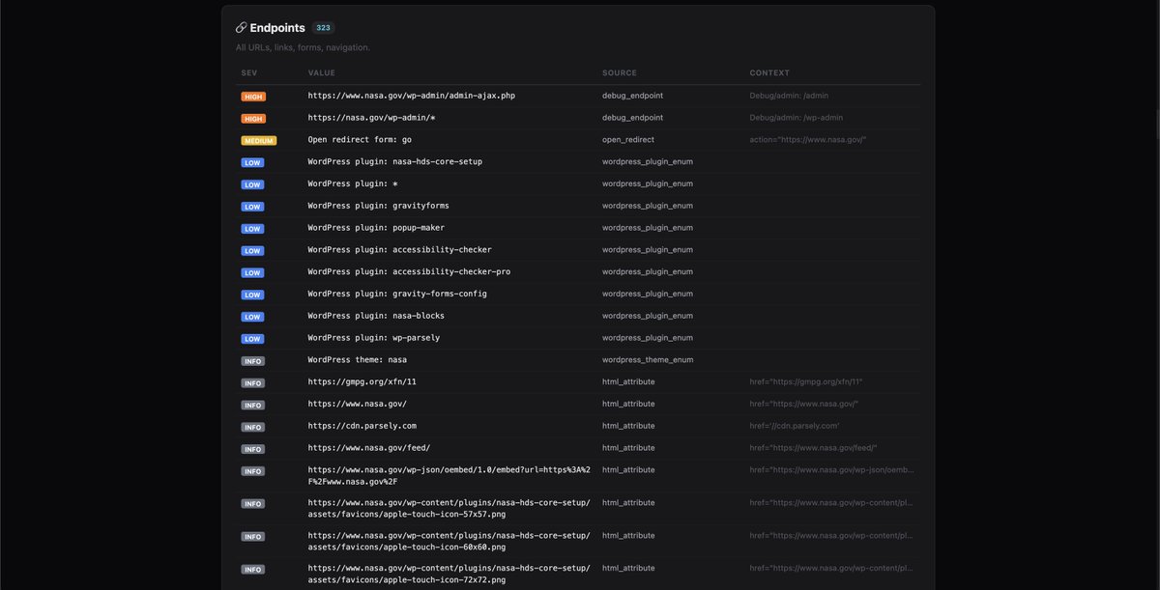Click the VALUE column header

click(322, 73)
